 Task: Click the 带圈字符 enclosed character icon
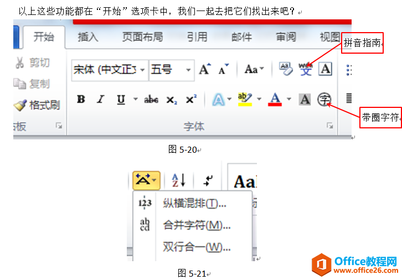click(324, 100)
